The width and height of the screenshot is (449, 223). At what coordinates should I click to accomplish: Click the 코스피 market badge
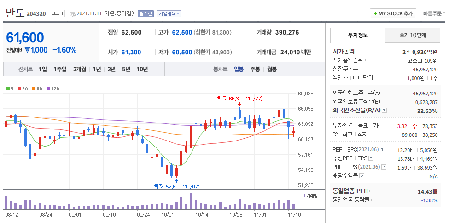pos(58,13)
